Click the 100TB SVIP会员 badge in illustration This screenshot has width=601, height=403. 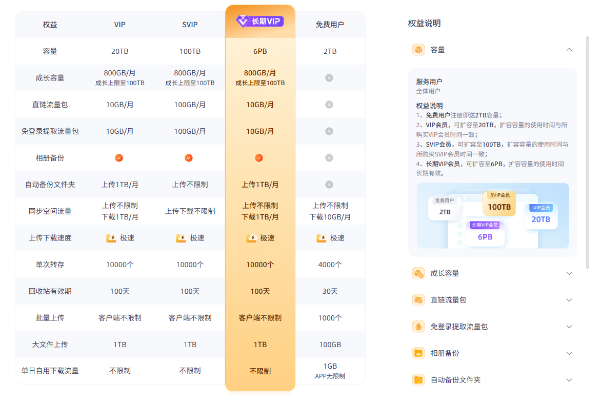(498, 203)
